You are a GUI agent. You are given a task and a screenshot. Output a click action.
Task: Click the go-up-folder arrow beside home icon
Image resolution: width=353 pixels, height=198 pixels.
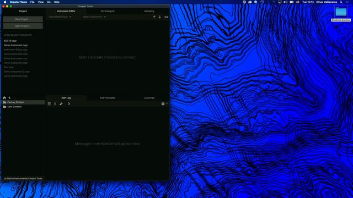click(9, 98)
